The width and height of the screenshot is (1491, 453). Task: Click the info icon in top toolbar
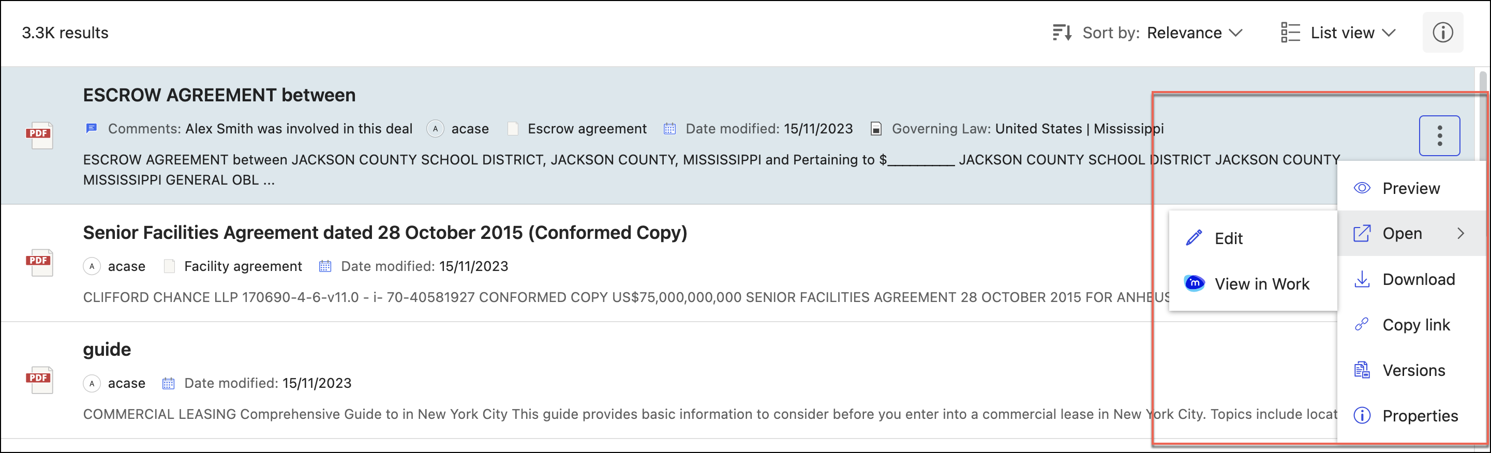pos(1442,33)
